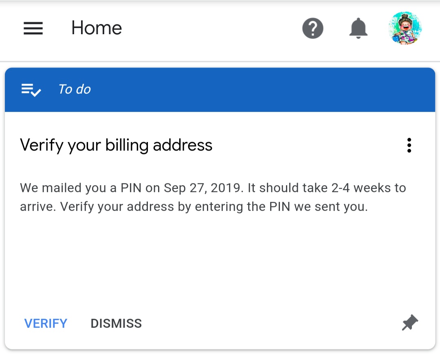Viewport: 440px width, 360px height.
Task: Toggle the pin on the verification card
Action: (409, 322)
